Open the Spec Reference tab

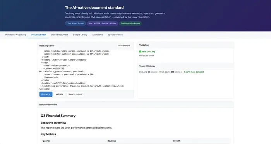point(115,35)
